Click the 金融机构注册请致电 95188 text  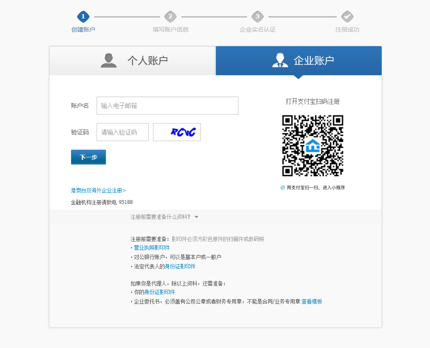coord(102,202)
